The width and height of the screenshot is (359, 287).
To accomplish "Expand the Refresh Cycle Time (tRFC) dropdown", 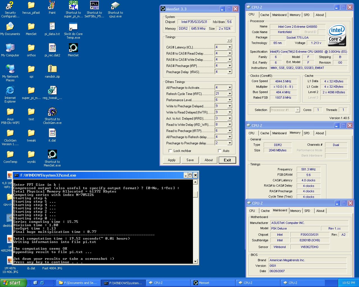I will [x=230, y=94].
